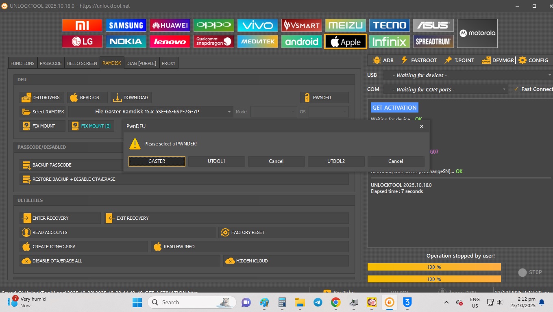
Task: Open the COM ports dropdown
Action: pyautogui.click(x=445, y=89)
